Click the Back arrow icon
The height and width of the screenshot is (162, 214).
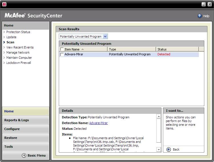pyautogui.click(x=169, y=149)
